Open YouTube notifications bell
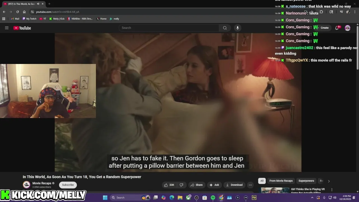Viewport: 359px width, 202px height. [x=337, y=28]
